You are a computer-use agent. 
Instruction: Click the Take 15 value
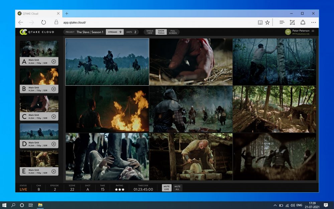103,189
